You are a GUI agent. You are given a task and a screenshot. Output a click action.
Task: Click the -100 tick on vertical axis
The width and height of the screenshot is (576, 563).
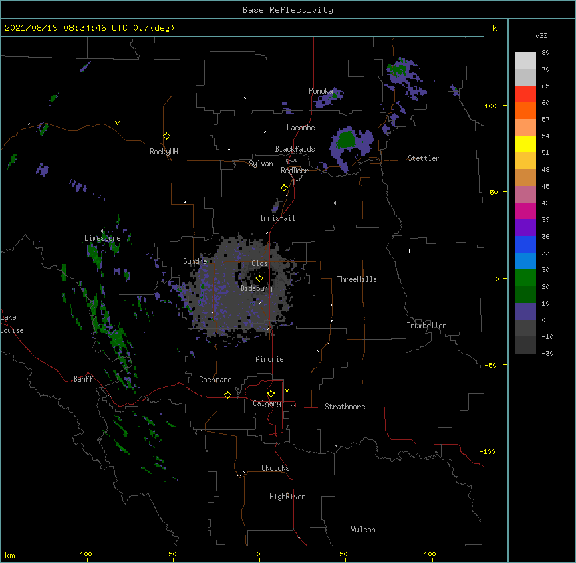(x=489, y=451)
